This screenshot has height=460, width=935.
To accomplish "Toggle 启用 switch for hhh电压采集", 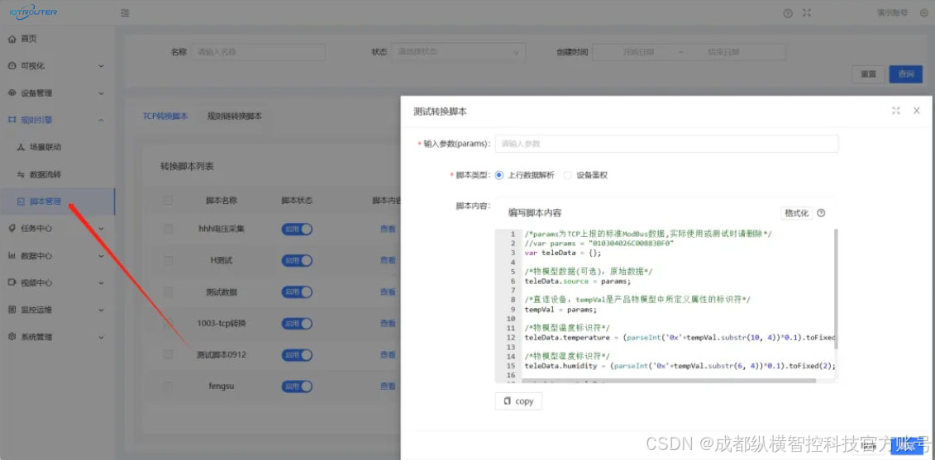I will [x=297, y=229].
